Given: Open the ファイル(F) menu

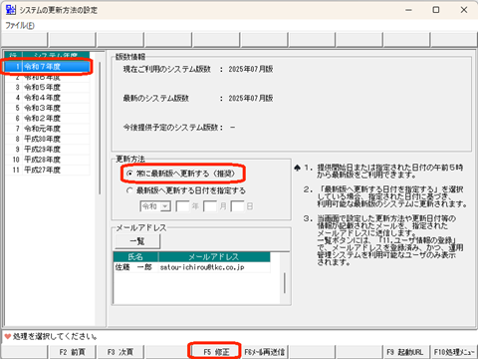Looking at the screenshot, I should click(x=20, y=26).
